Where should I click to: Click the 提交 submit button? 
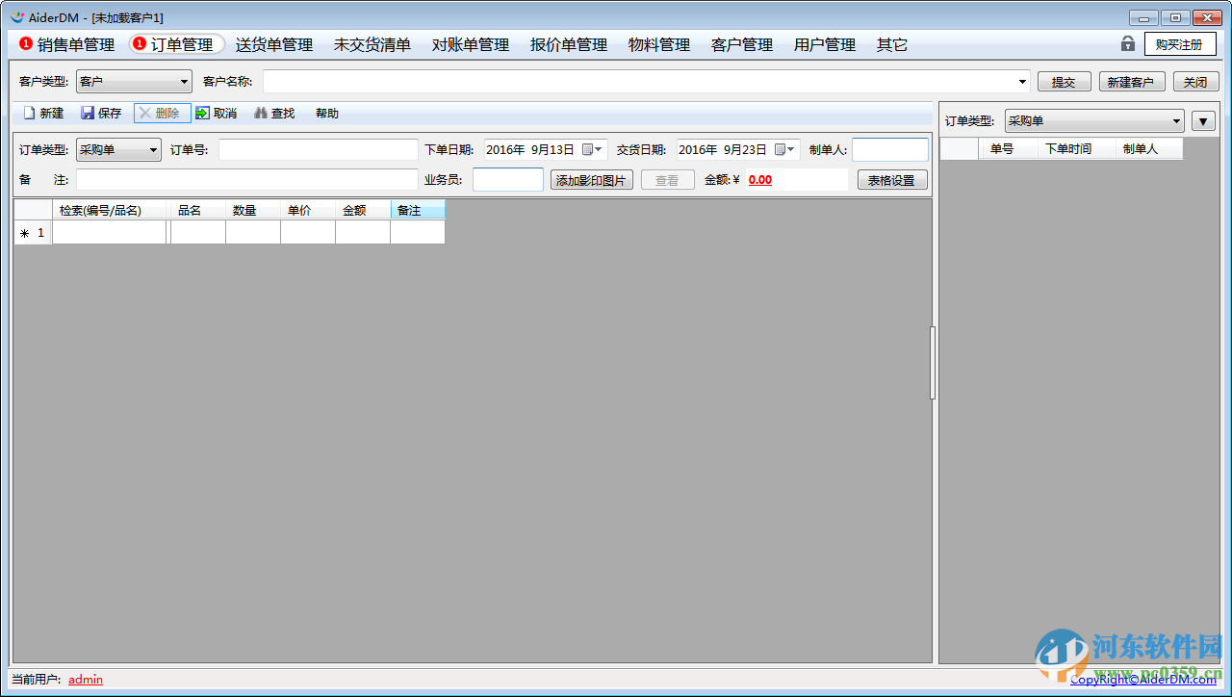[1064, 81]
